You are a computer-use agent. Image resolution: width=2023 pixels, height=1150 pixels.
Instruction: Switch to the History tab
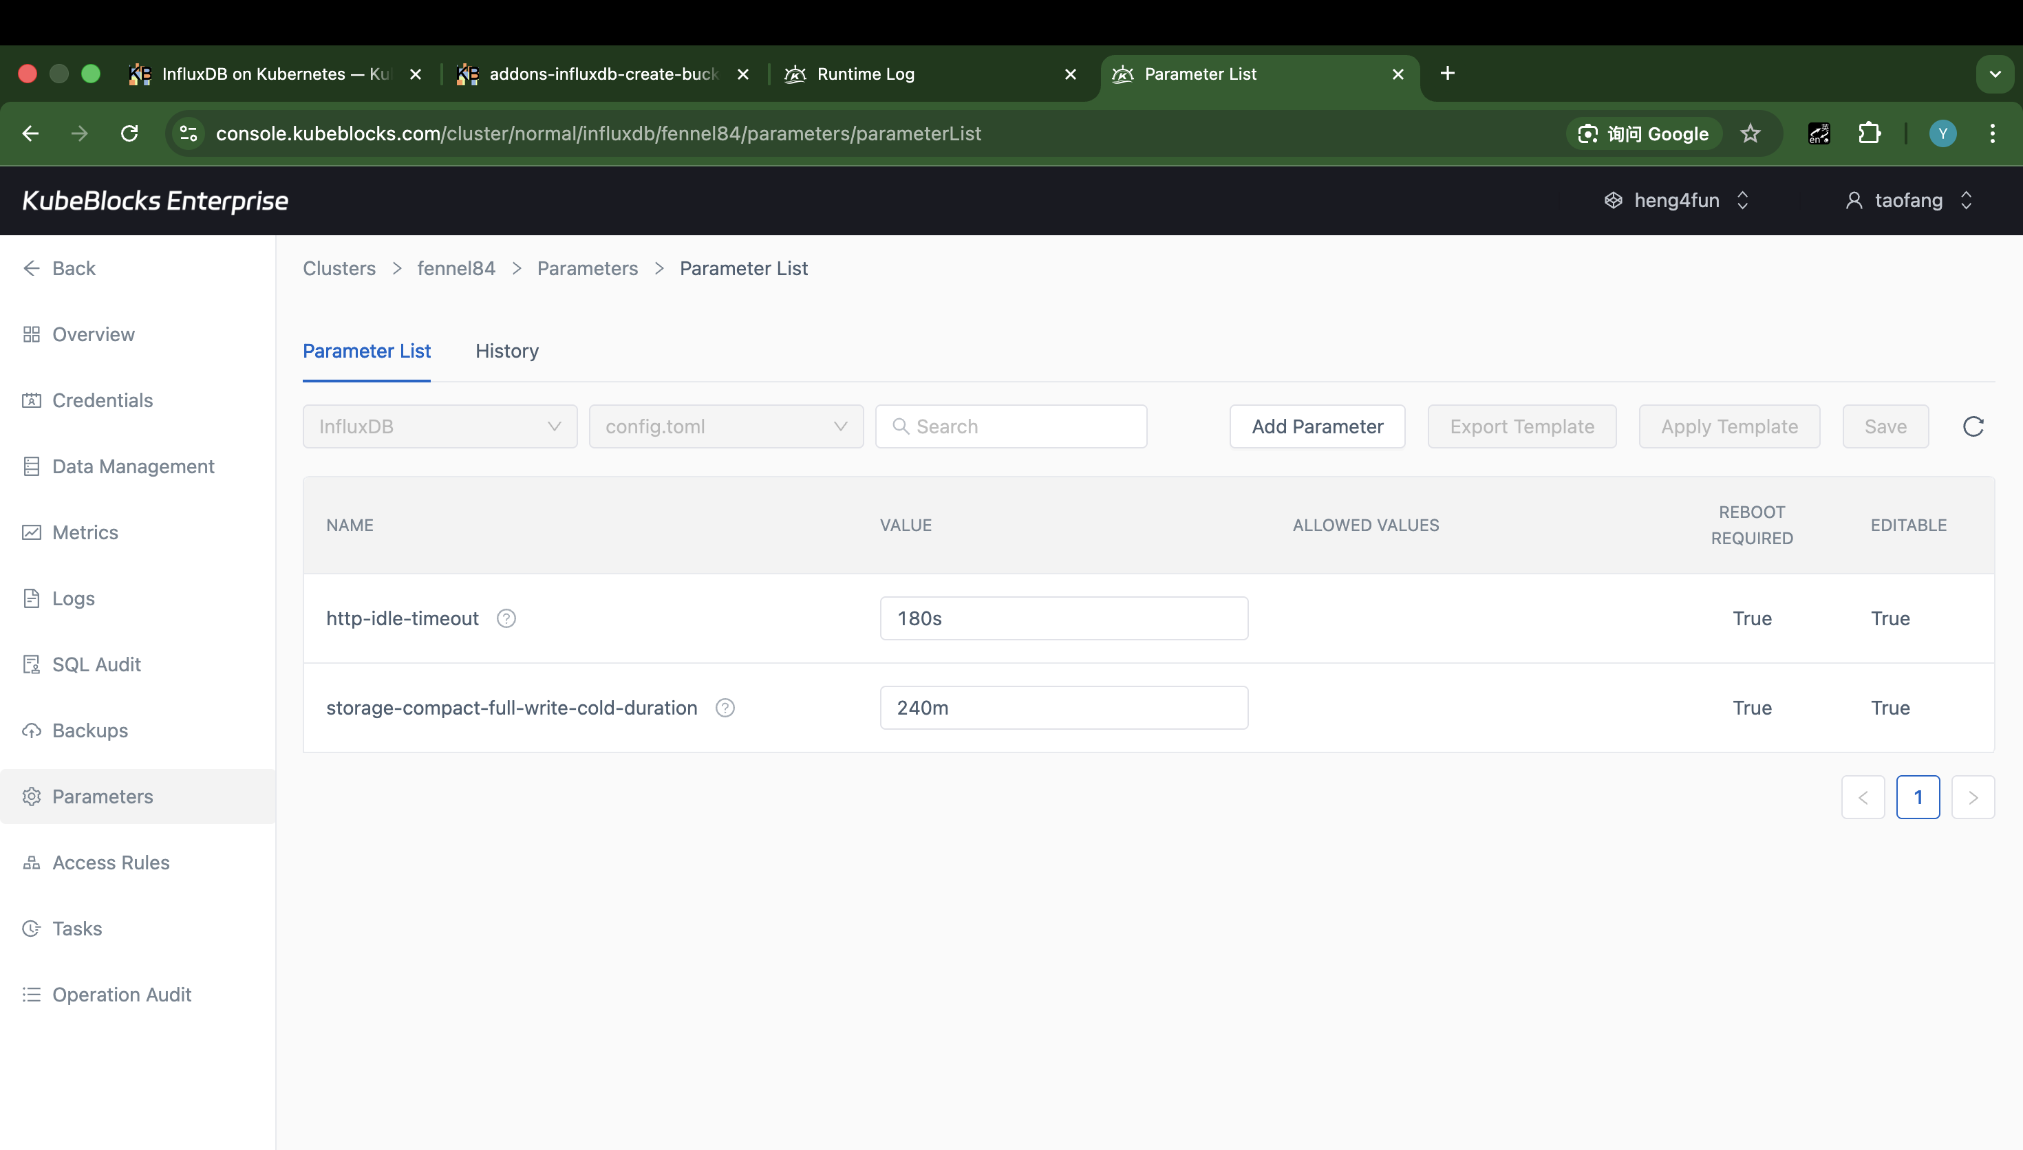click(x=507, y=351)
